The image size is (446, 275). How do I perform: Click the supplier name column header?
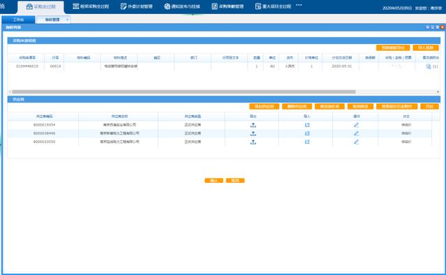pos(119,117)
